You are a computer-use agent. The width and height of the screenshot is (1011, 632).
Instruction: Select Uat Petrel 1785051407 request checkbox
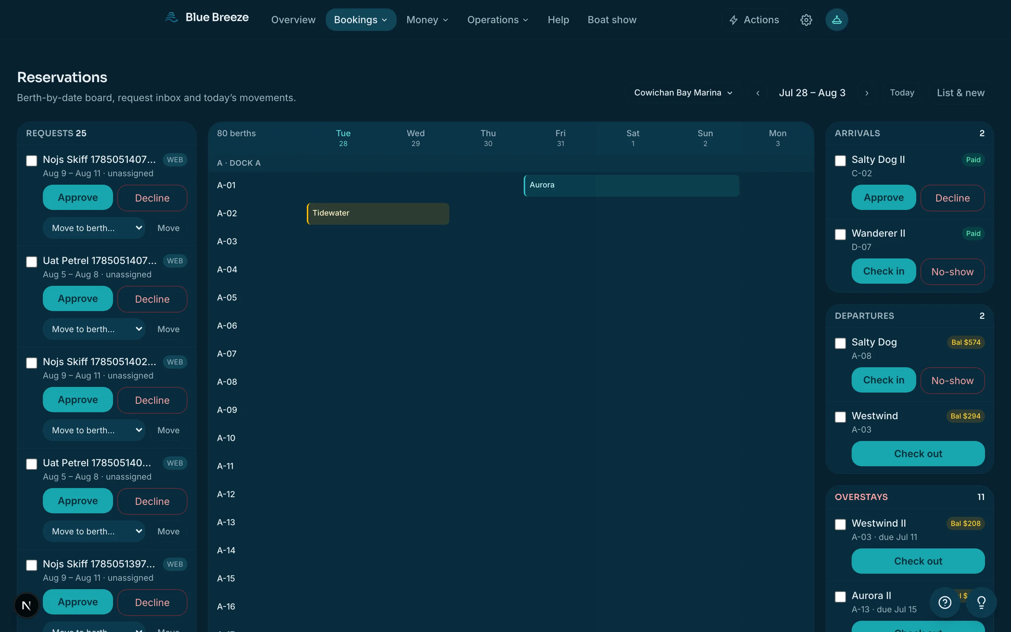click(x=31, y=262)
